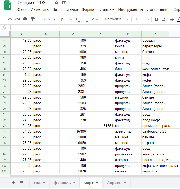The image size is (180, 189).
Task: Select row 93 header
Action: [x=5, y=126]
